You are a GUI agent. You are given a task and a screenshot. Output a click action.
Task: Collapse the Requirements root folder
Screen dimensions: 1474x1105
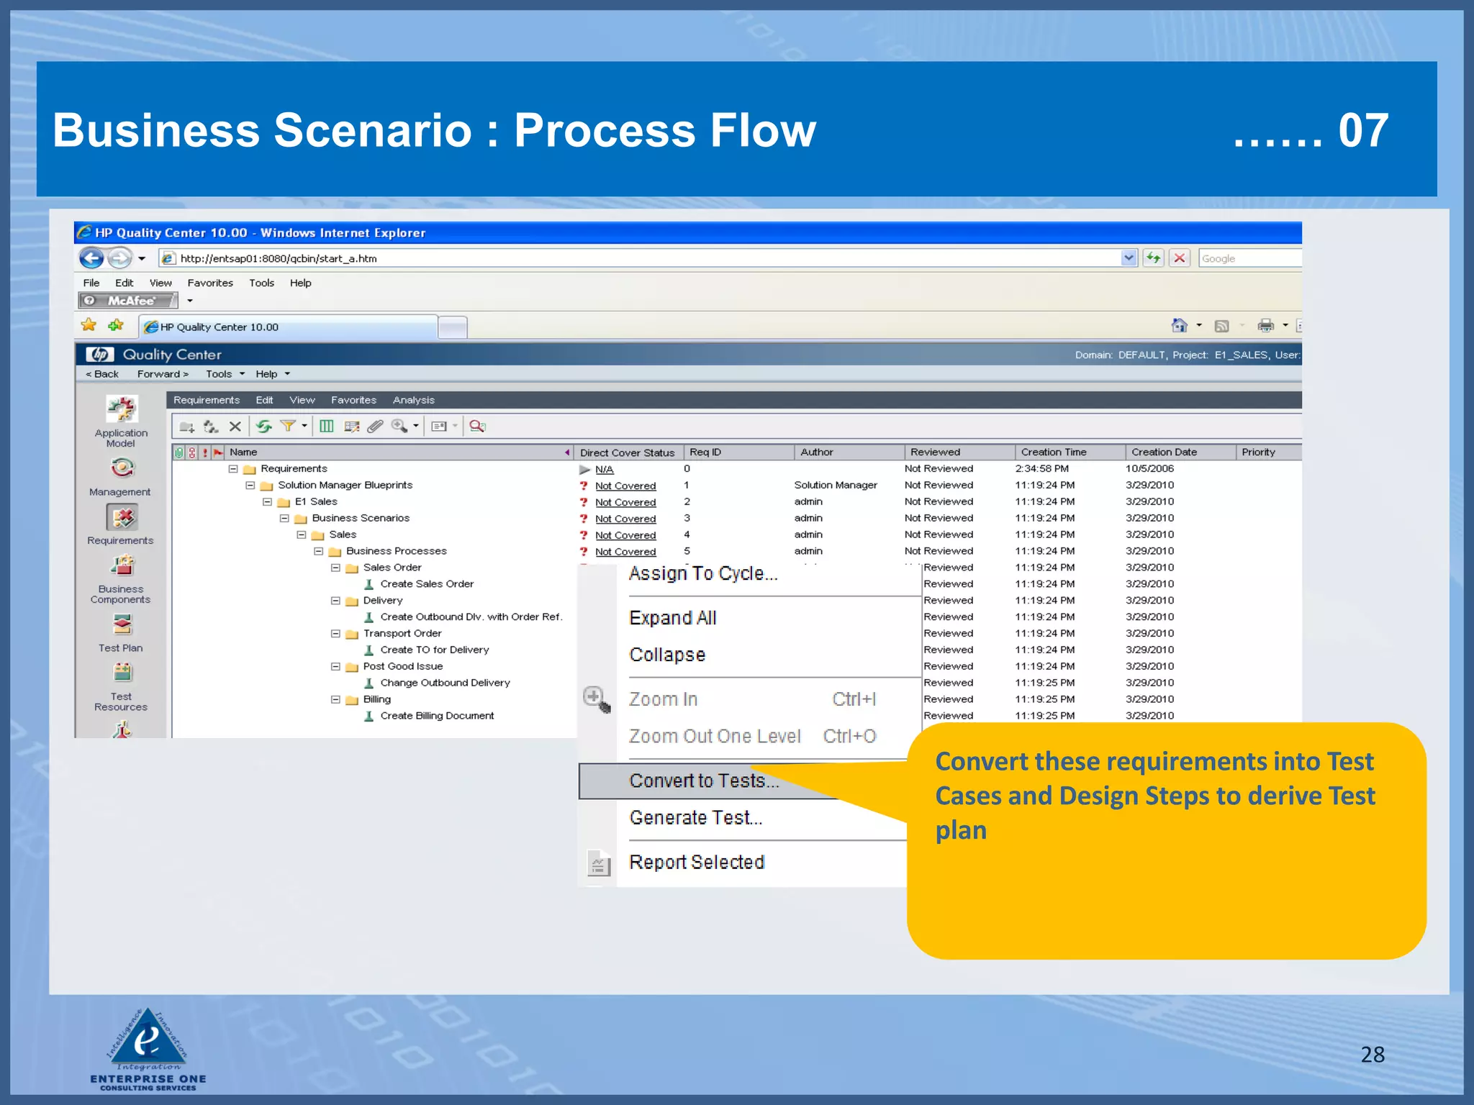pos(233,469)
